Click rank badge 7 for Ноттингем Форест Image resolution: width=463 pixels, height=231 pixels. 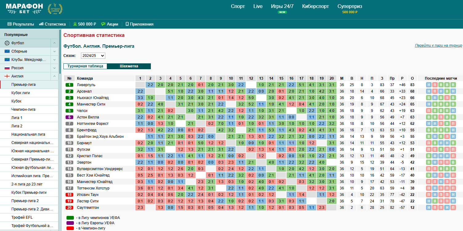[70, 124]
